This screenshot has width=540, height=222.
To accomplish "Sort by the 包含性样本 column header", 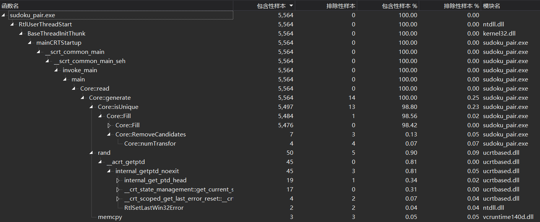I will click(264, 6).
